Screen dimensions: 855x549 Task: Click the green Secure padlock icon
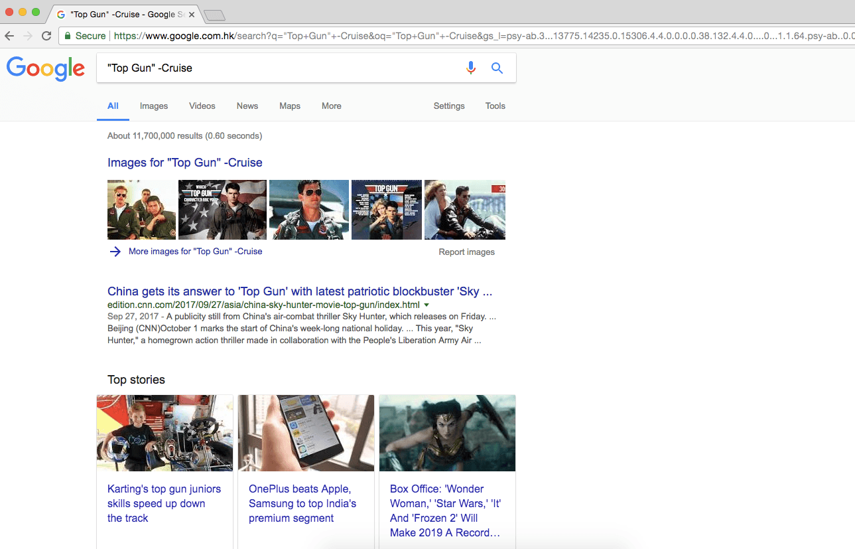click(x=68, y=36)
